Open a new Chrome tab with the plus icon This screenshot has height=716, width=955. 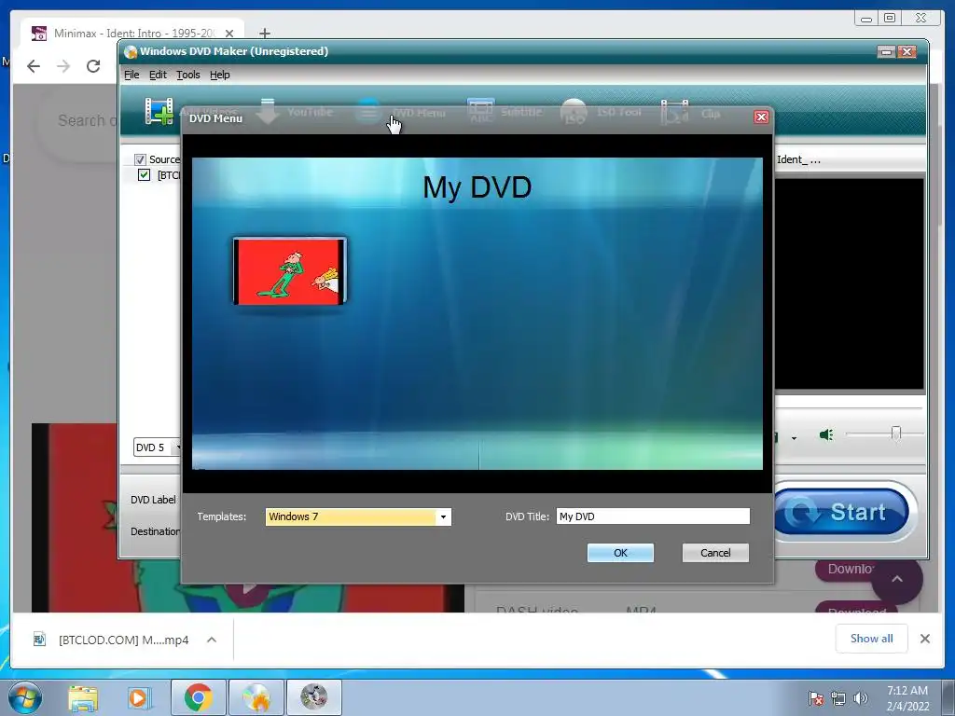coord(264,33)
